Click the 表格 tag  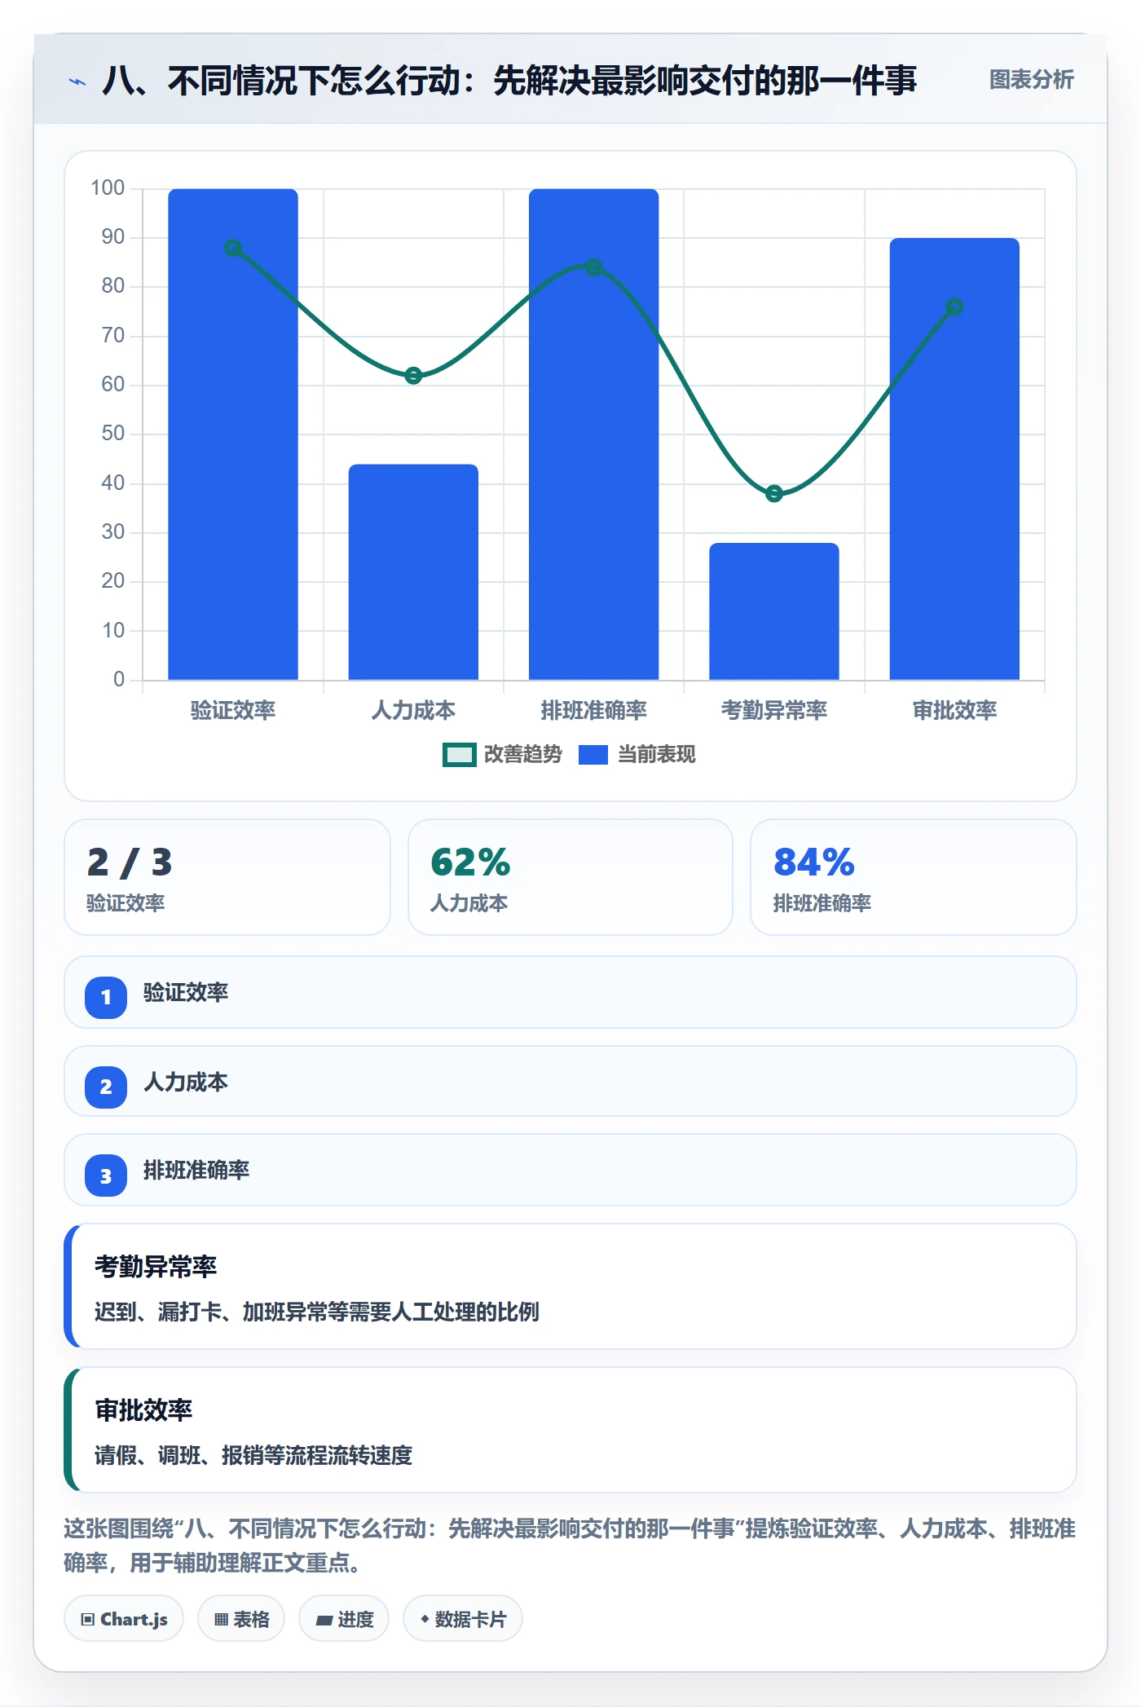tap(241, 1619)
